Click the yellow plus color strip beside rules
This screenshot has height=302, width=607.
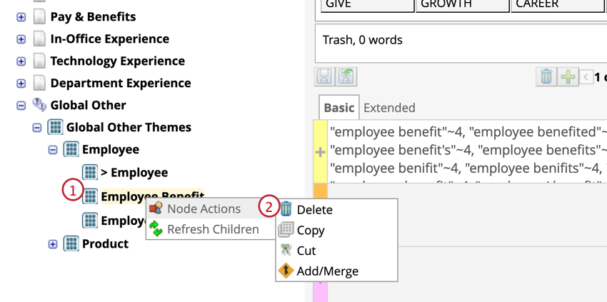pos(320,151)
